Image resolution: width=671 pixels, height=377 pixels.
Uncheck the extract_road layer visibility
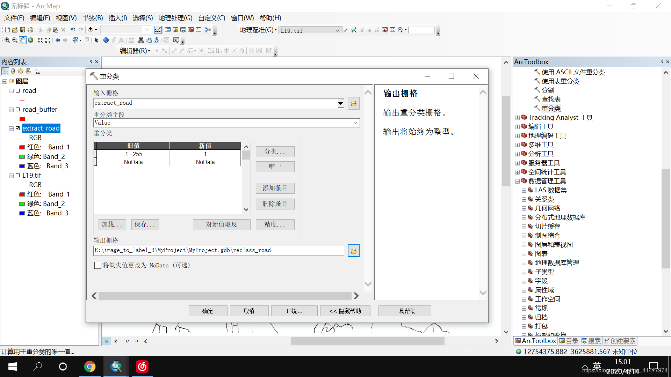click(18, 128)
